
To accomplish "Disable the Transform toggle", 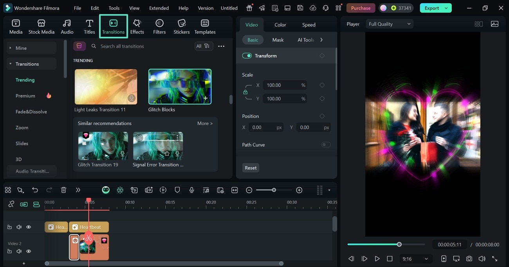I will (x=247, y=56).
